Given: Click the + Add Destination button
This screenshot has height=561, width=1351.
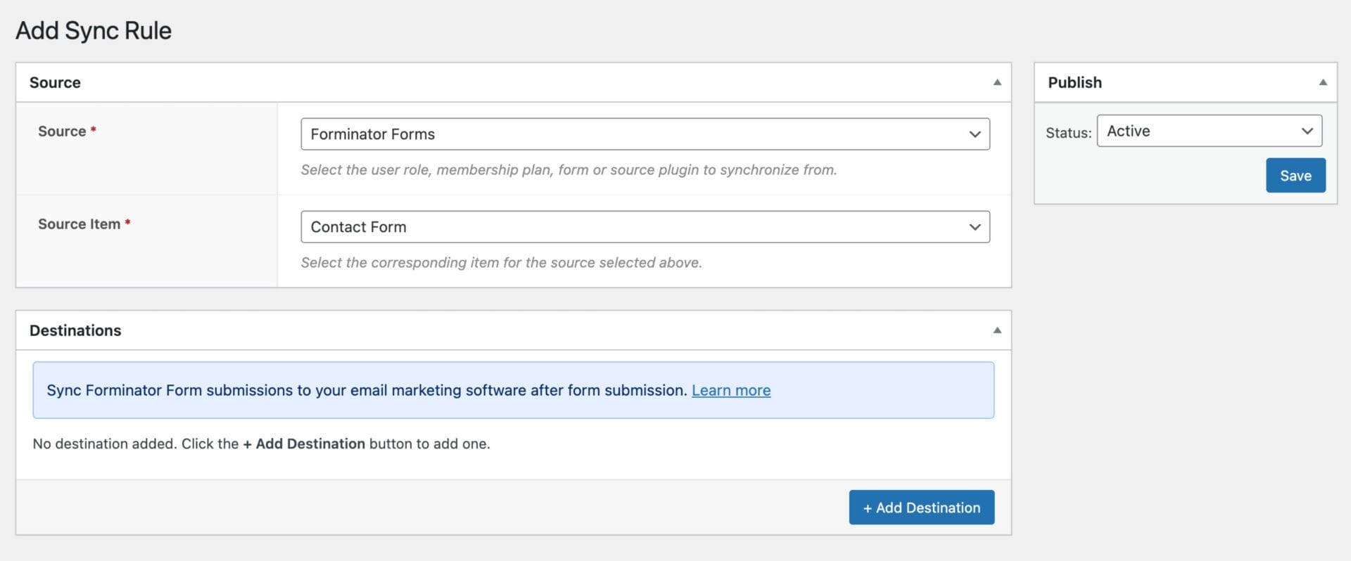Looking at the screenshot, I should 921,508.
